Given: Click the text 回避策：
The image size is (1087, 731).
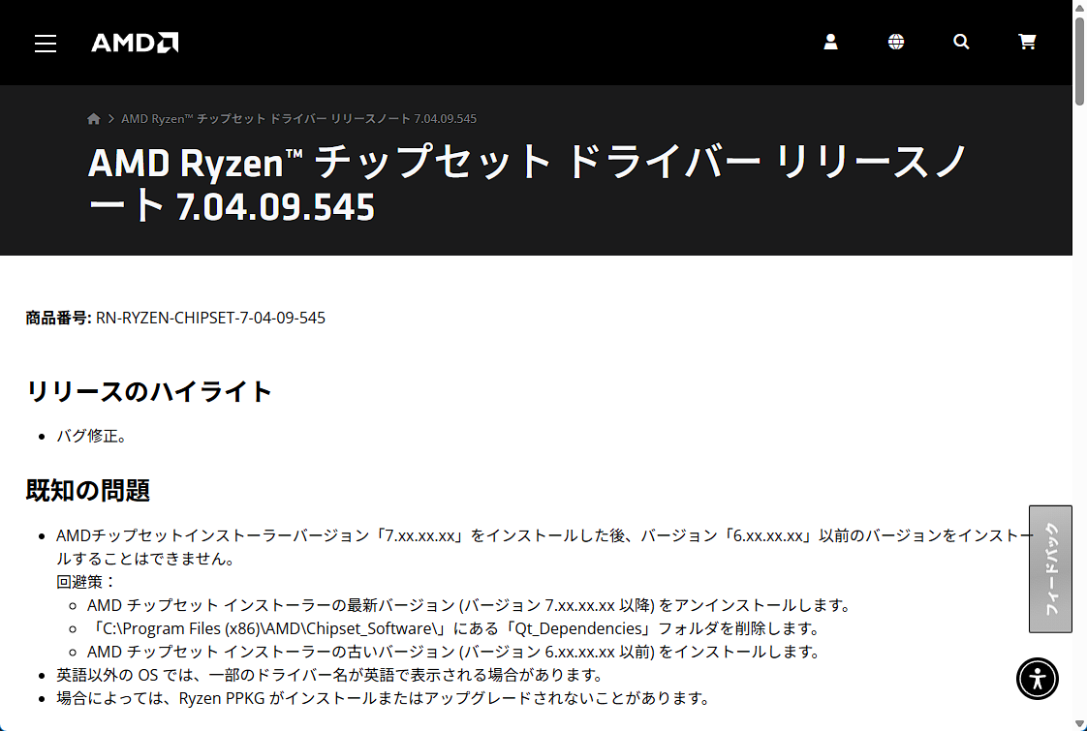Looking at the screenshot, I should tap(86, 582).
